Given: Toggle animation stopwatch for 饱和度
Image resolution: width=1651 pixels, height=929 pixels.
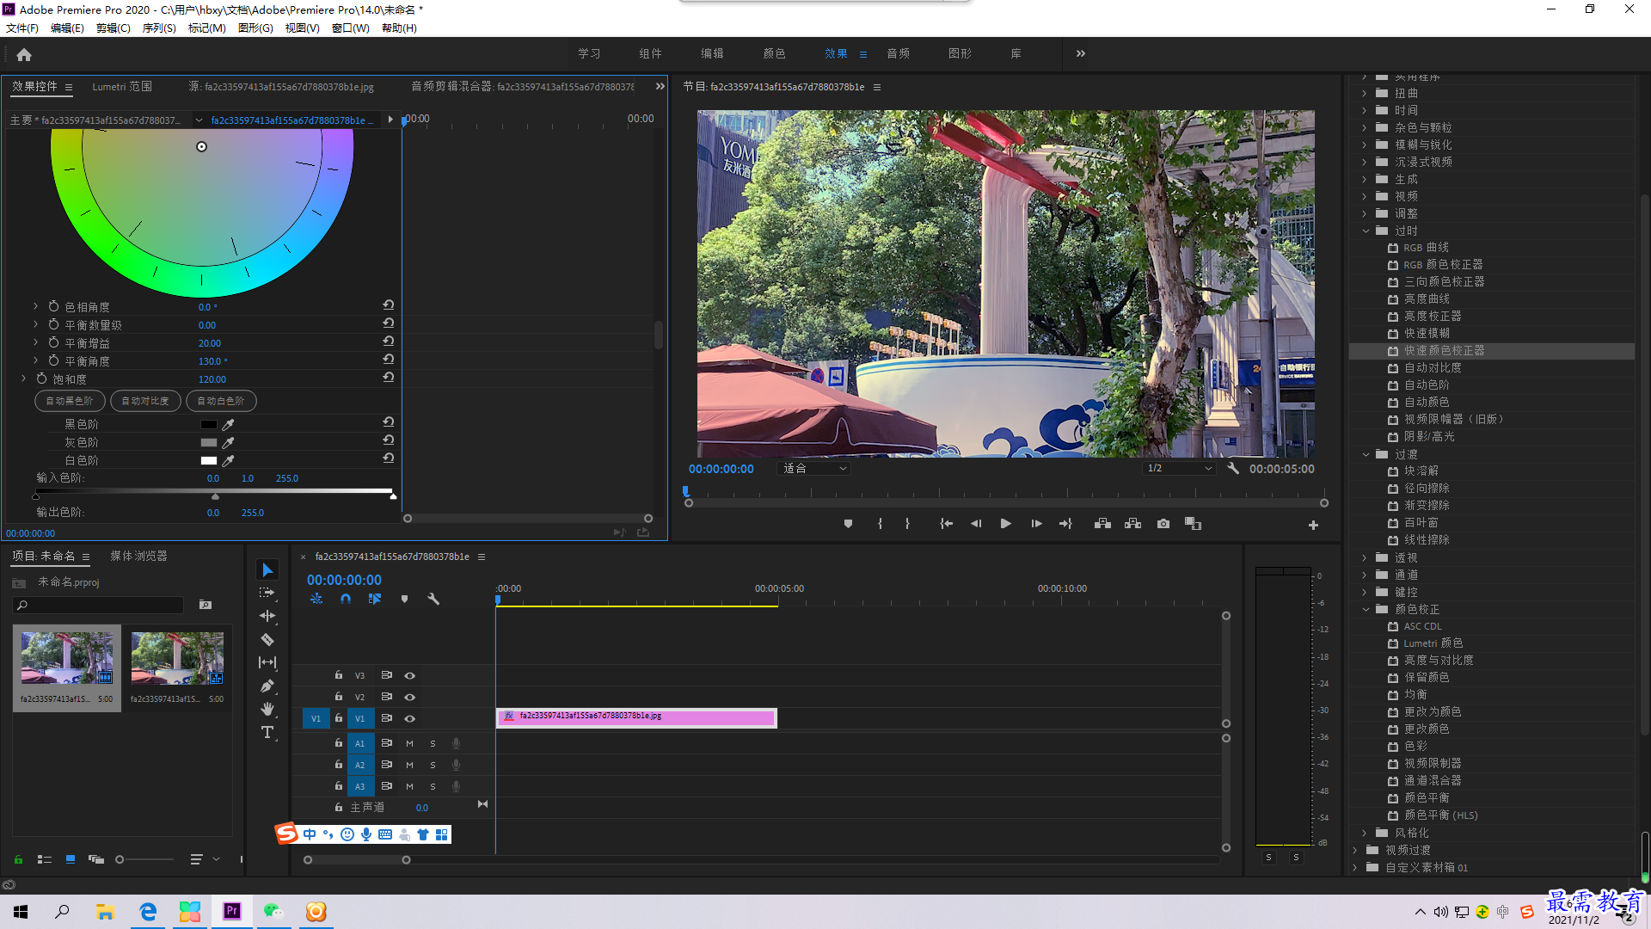Looking at the screenshot, I should coord(41,378).
